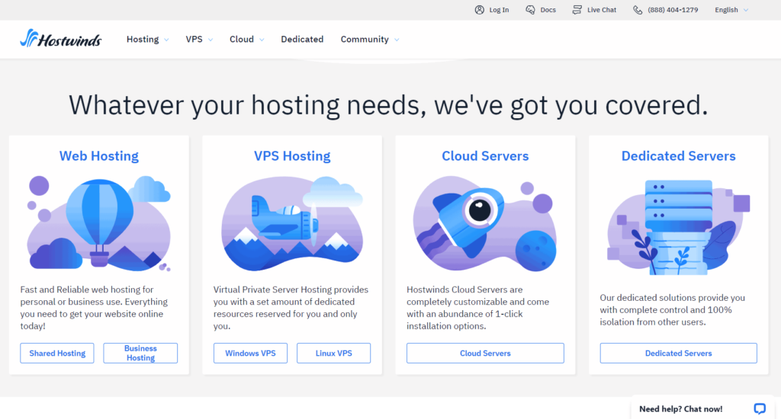Click the Log In user icon
This screenshot has width=781, height=419.
tap(479, 10)
